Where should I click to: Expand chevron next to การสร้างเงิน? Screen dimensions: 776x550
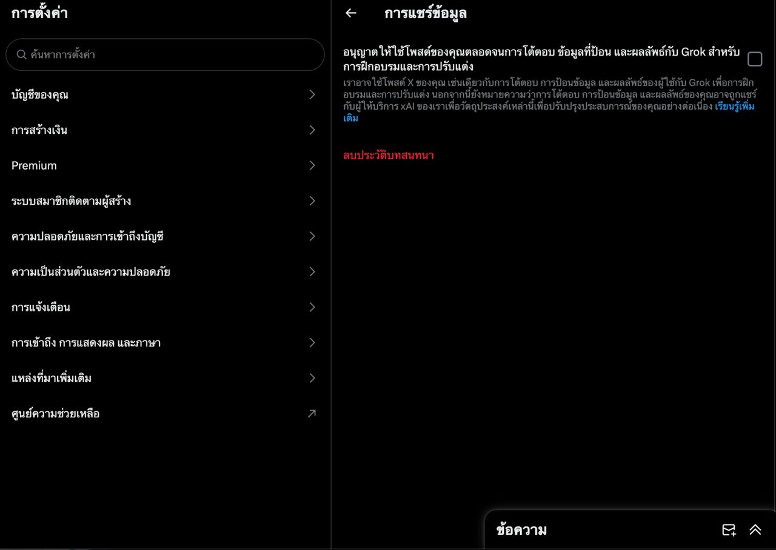coord(312,130)
